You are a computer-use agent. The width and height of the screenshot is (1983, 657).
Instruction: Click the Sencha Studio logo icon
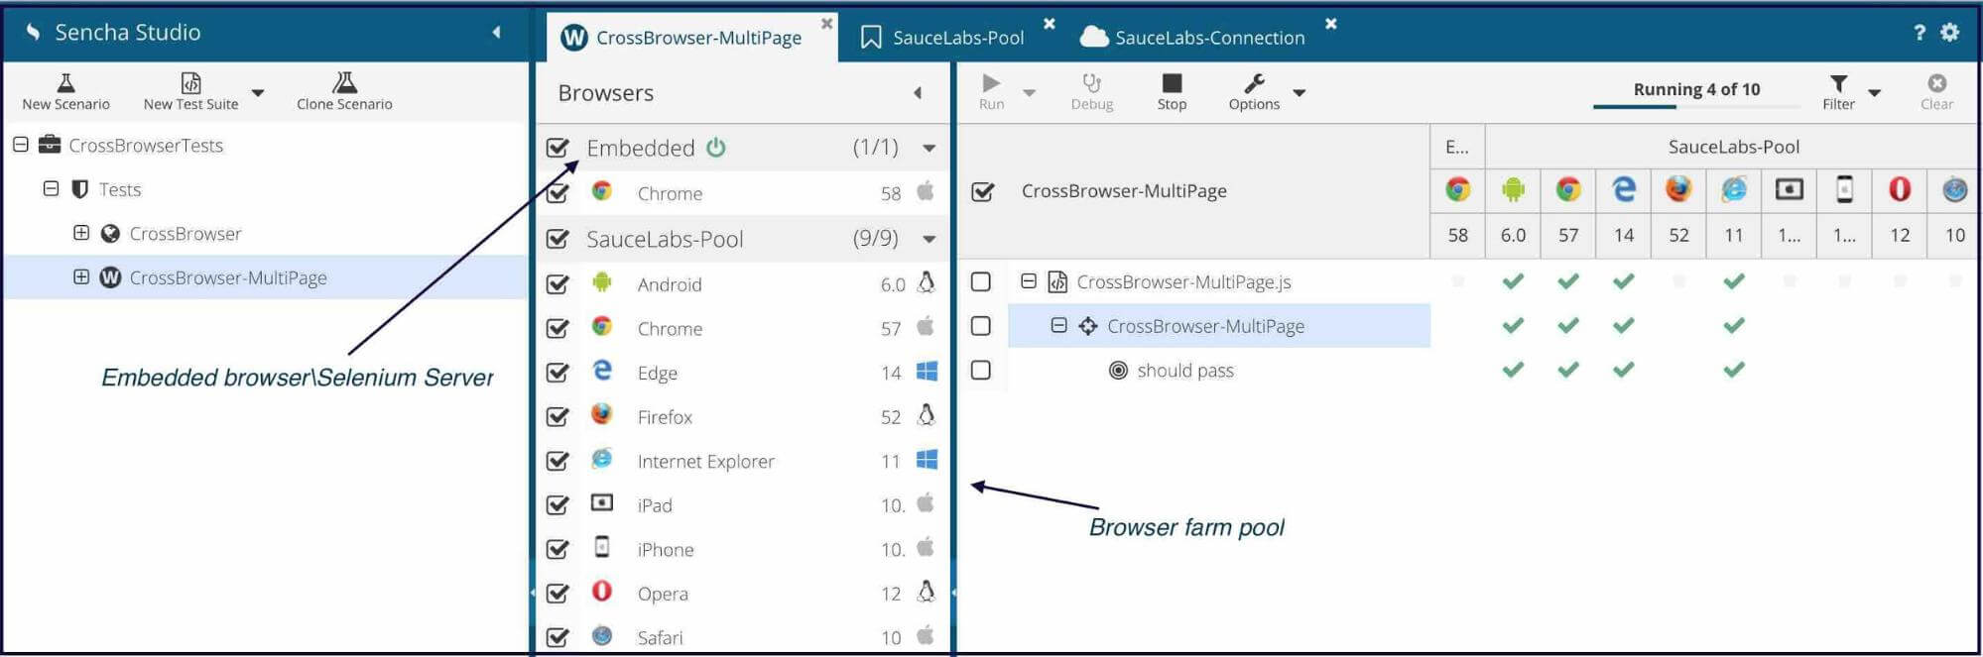[33, 32]
